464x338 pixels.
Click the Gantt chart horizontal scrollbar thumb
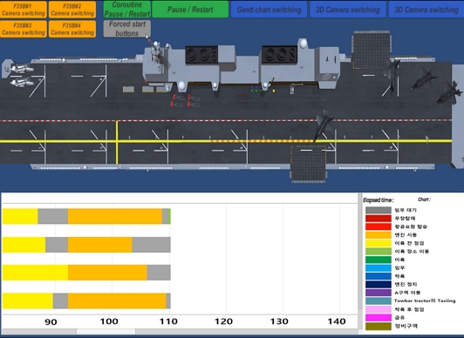click(x=106, y=332)
